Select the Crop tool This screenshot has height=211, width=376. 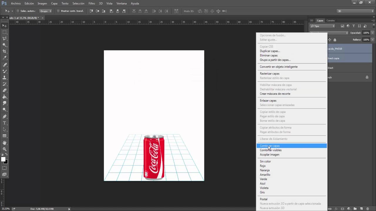pos(4,51)
